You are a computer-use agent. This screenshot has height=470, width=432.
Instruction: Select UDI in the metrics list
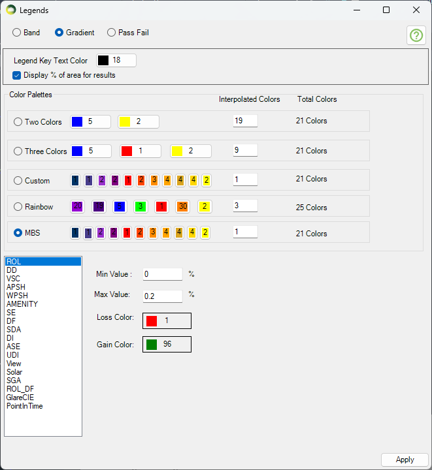43,355
